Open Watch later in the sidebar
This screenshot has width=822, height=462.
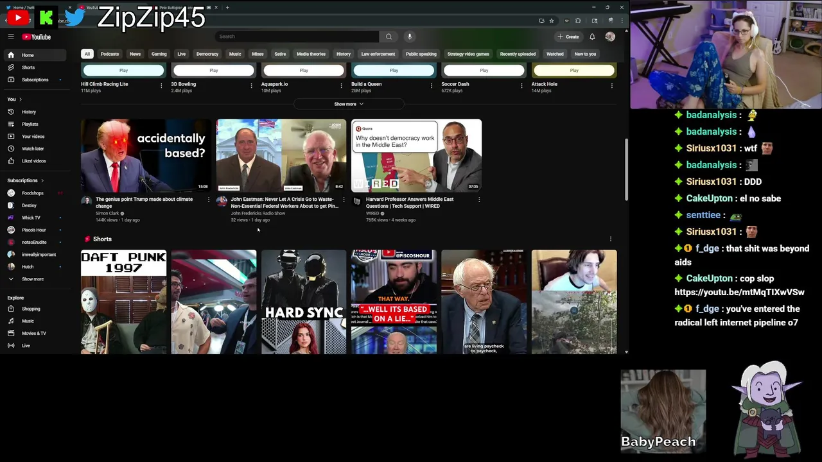pos(36,148)
